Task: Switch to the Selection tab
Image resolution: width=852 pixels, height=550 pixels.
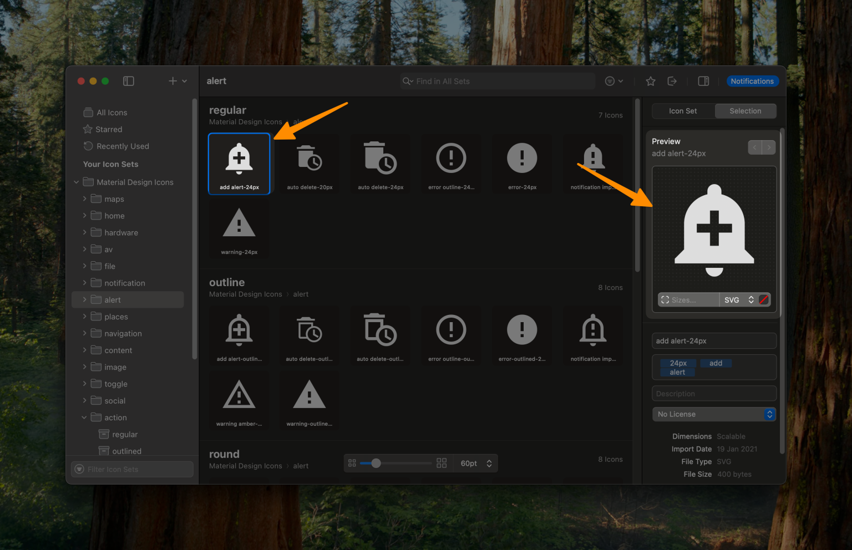Action: [745, 111]
